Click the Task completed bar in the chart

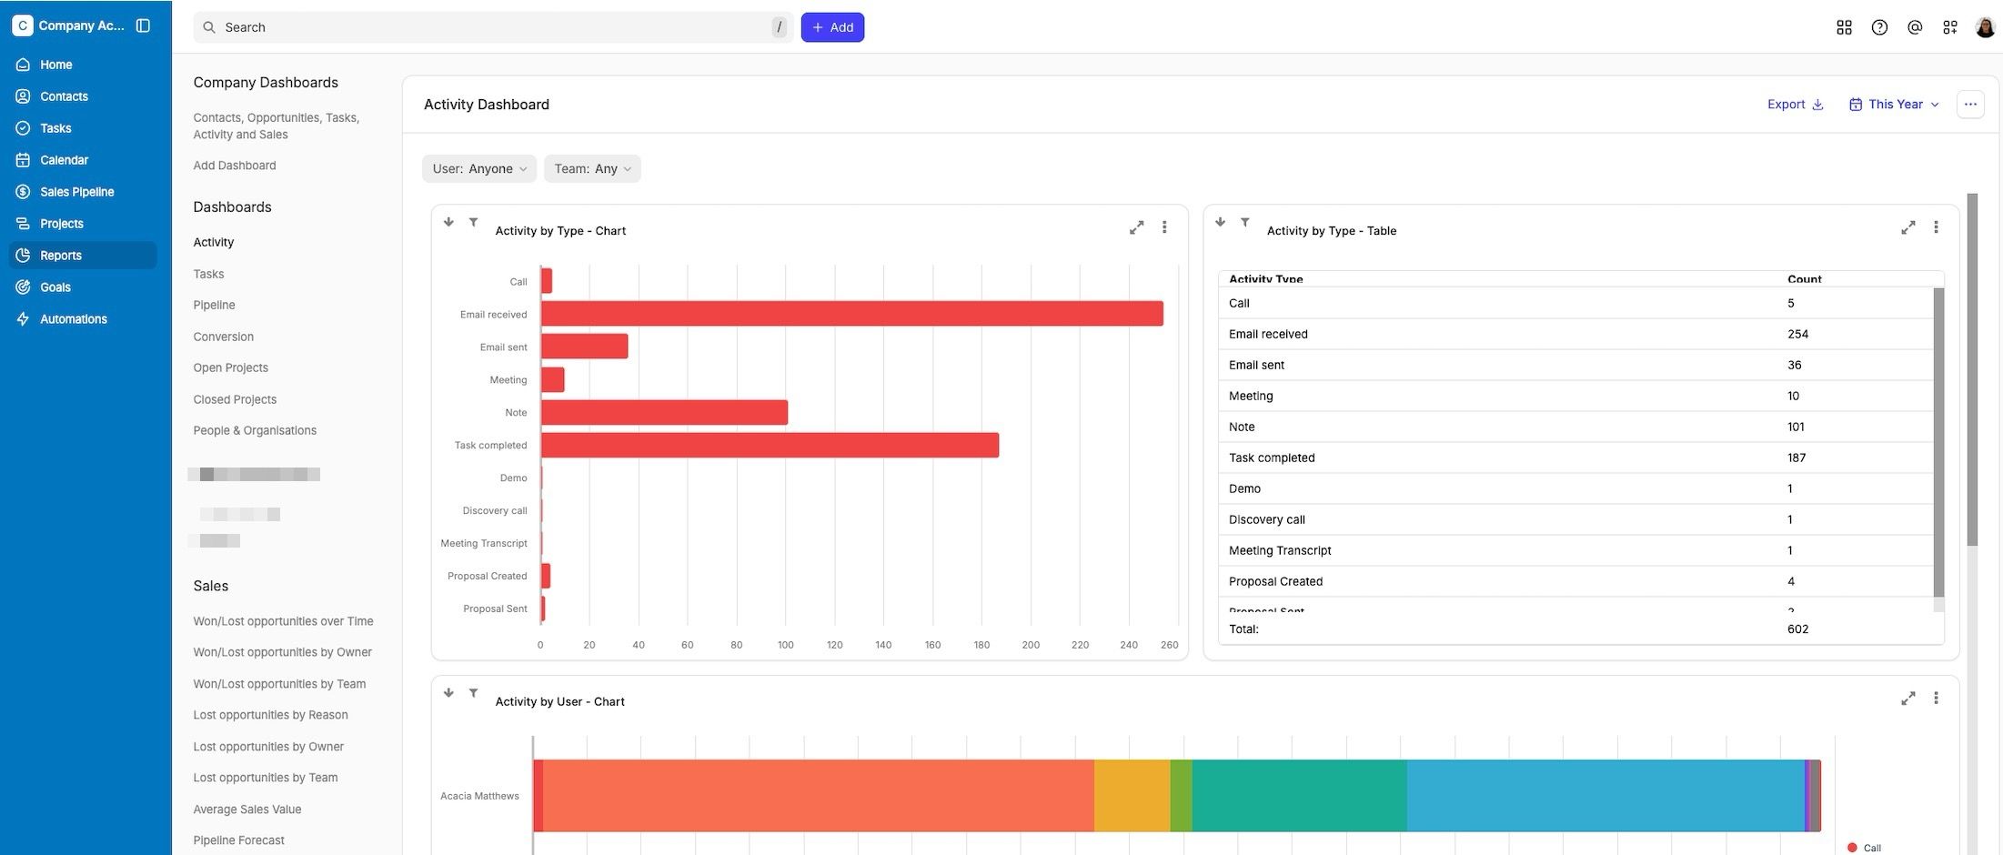tap(770, 445)
